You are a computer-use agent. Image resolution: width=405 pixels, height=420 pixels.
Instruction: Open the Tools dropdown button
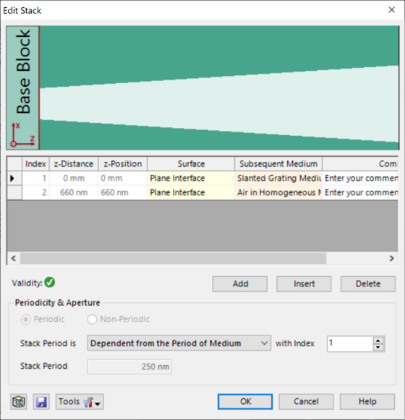(x=80, y=401)
